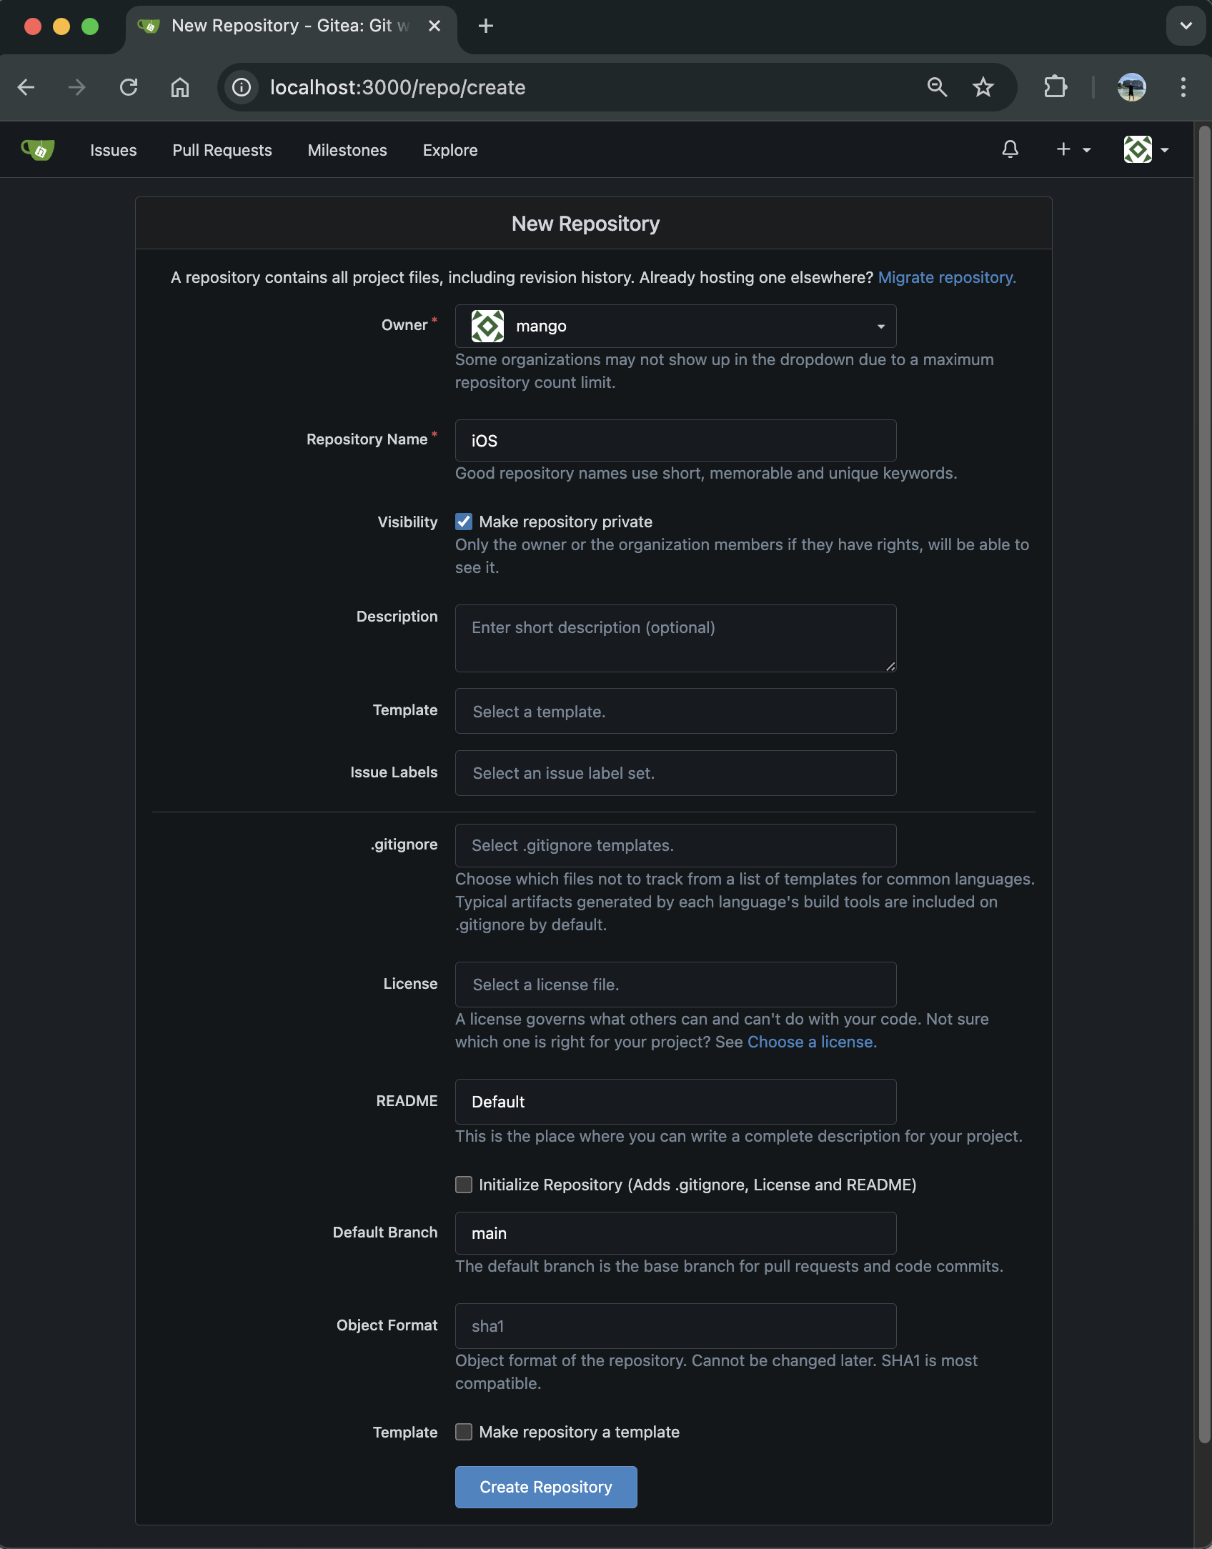Click the Gitea logo home icon
This screenshot has height=1549, width=1212.
coord(38,150)
